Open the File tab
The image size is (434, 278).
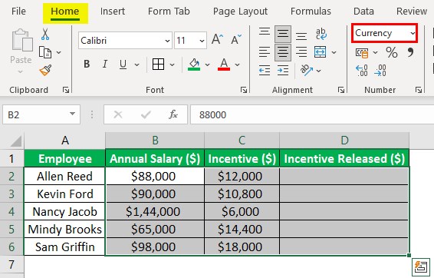pyautogui.click(x=18, y=11)
